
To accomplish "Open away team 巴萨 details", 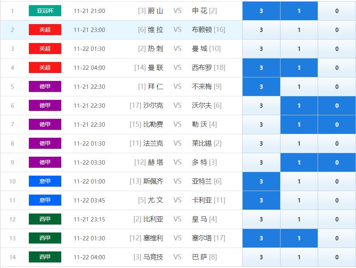I will click(x=200, y=257).
